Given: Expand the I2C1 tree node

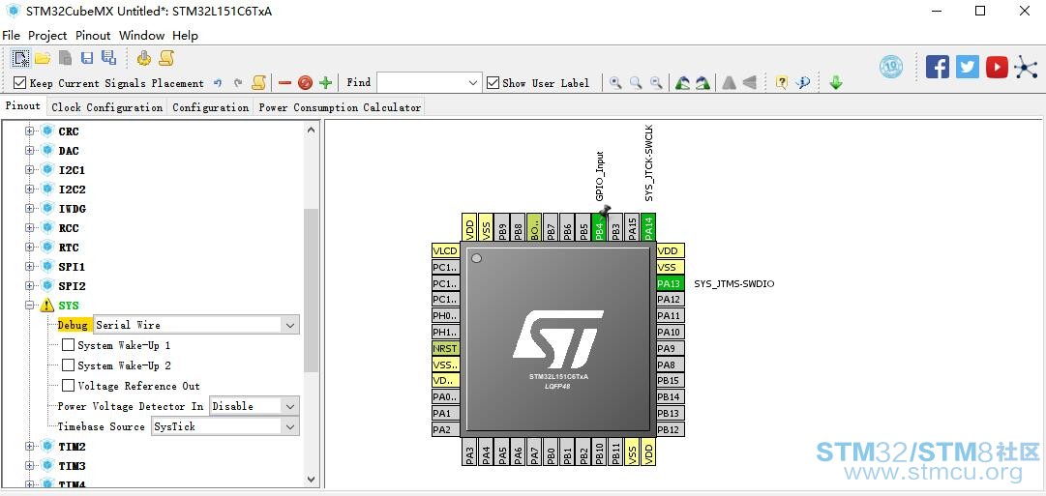Looking at the screenshot, I should [29, 170].
